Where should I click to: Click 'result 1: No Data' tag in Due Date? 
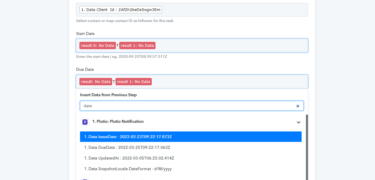[133, 81]
